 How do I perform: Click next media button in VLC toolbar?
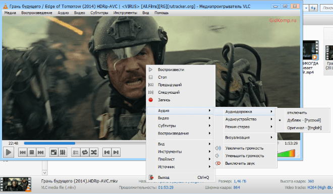pos(40,152)
